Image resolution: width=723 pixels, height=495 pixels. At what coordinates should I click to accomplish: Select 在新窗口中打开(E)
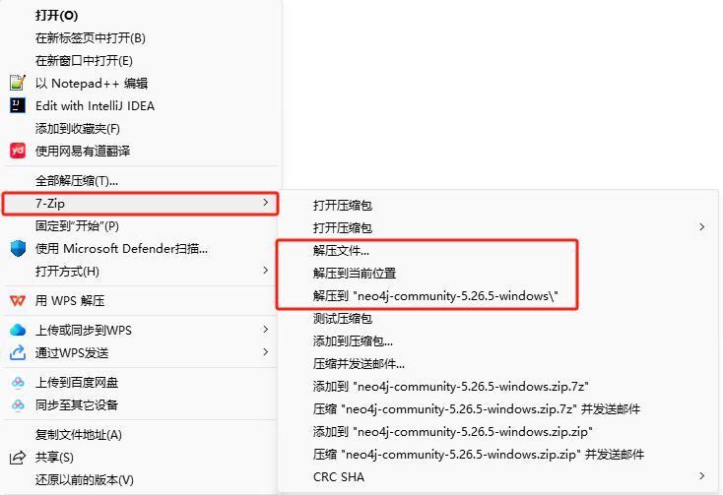coord(84,60)
